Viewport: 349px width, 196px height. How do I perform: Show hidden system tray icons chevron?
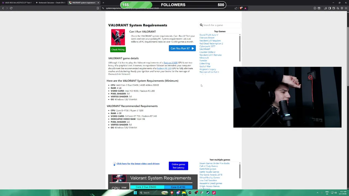[317, 193]
